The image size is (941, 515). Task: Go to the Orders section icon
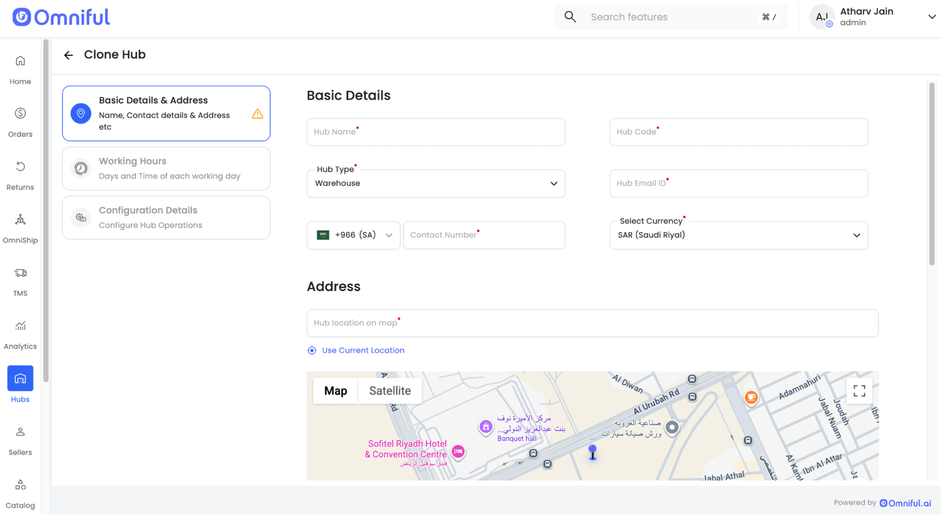tap(20, 113)
